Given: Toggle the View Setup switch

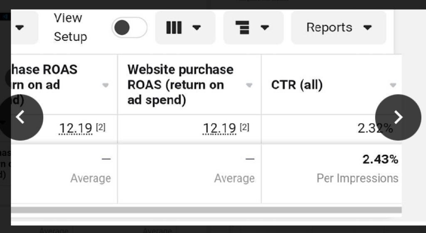Looking at the screenshot, I should click(129, 27).
